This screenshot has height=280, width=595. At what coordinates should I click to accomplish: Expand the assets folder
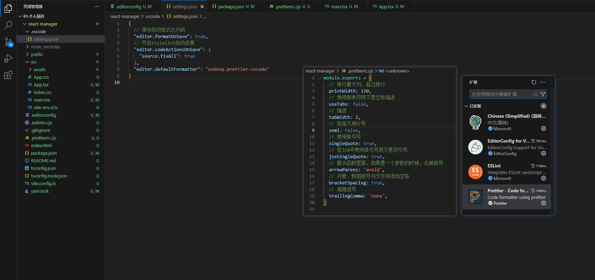pyautogui.click(x=30, y=69)
